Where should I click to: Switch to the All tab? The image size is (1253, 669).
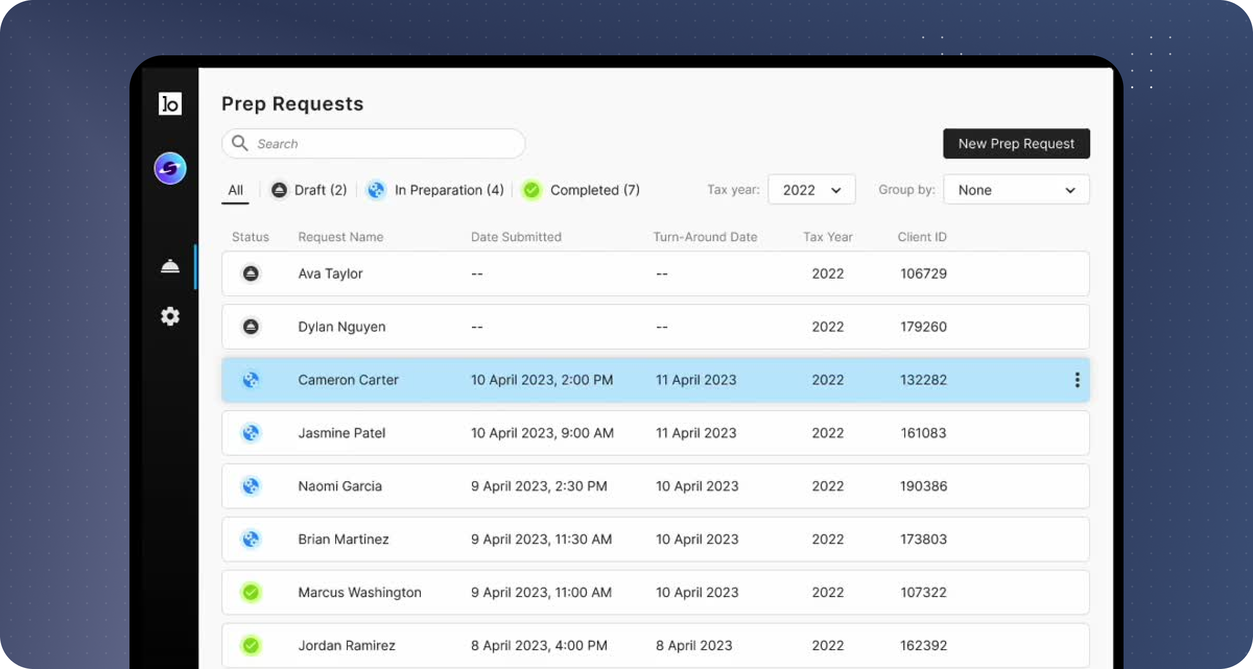[x=235, y=190]
